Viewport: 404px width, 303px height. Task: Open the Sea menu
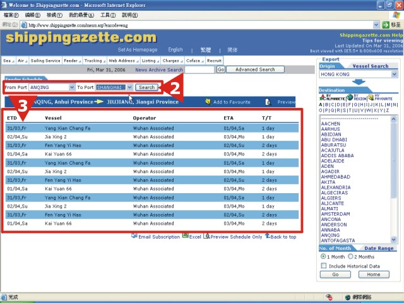click(8, 61)
